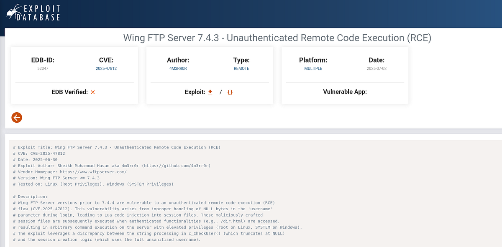Viewport: 502px width, 247px height.
Task: Click the '# Date: 2025-06-30' code line
Action: point(35,159)
